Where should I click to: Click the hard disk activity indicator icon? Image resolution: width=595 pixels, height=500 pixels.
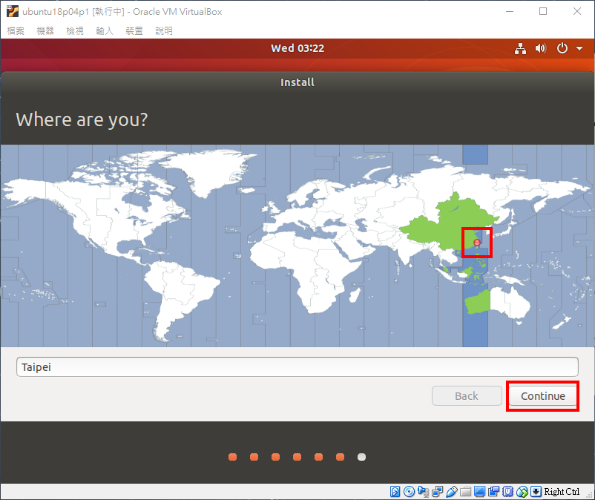(x=395, y=492)
